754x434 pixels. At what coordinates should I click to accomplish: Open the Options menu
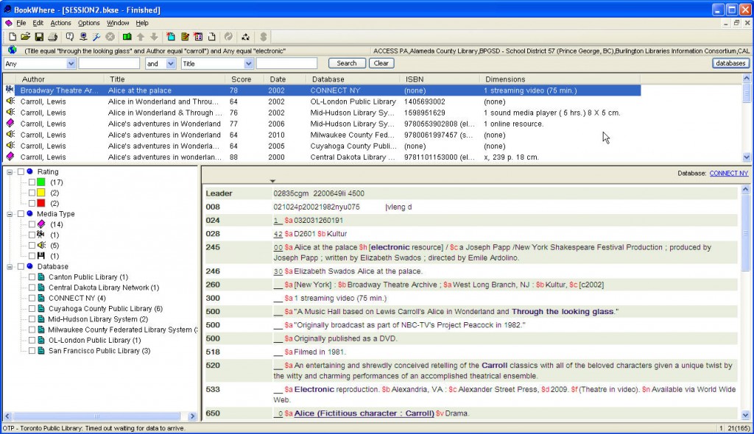tap(89, 23)
